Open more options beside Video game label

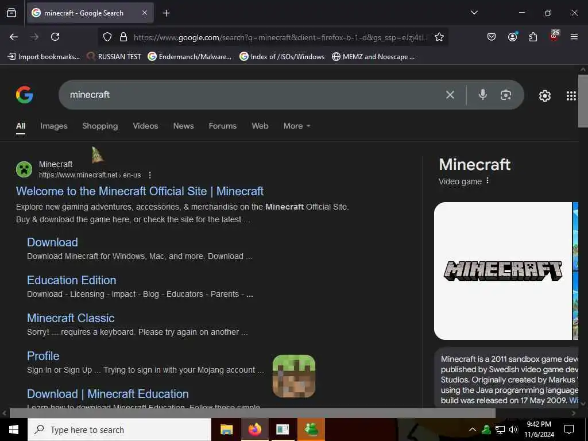pos(487,181)
